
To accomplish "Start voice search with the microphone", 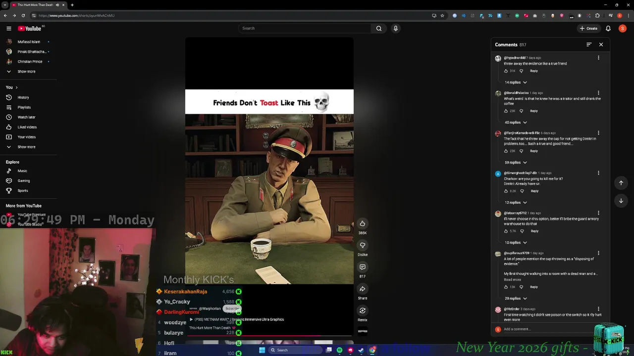I will coord(396,28).
